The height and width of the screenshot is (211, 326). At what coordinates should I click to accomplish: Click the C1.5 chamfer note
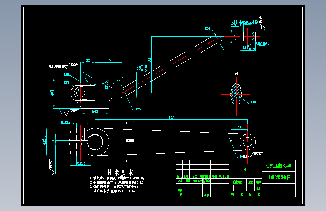[x=56, y=66]
